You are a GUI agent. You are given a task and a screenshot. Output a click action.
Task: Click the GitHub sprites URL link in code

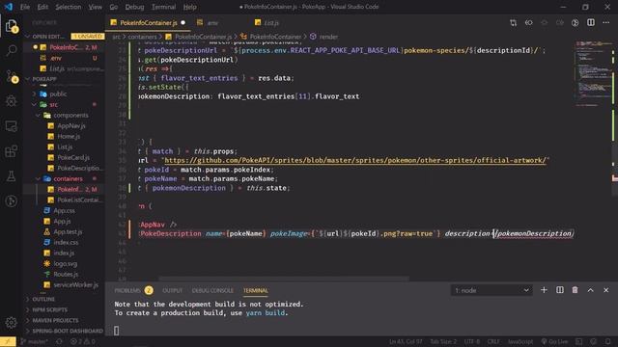click(355, 160)
